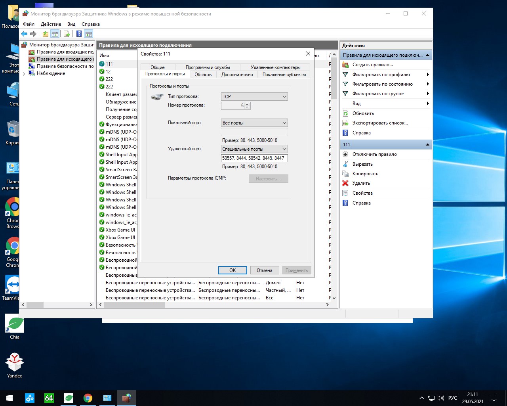This screenshot has width=507, height=406.
Task: Click red X Удалить action
Action: point(345,183)
